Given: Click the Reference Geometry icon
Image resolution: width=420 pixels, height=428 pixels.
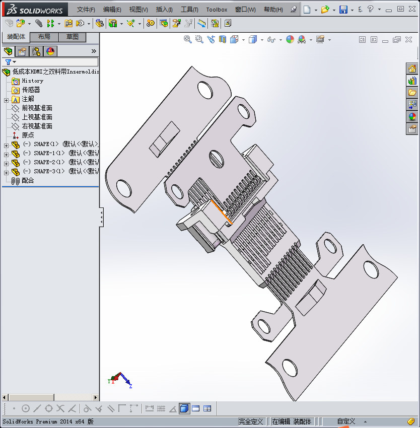Looking at the screenshot, I should click(131, 23).
